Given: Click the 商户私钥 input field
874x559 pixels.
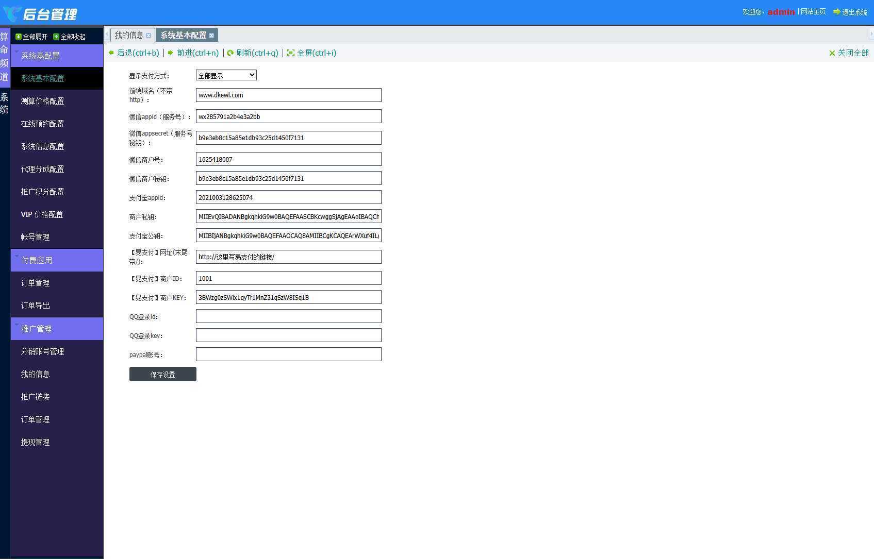Looking at the screenshot, I should pyautogui.click(x=289, y=216).
